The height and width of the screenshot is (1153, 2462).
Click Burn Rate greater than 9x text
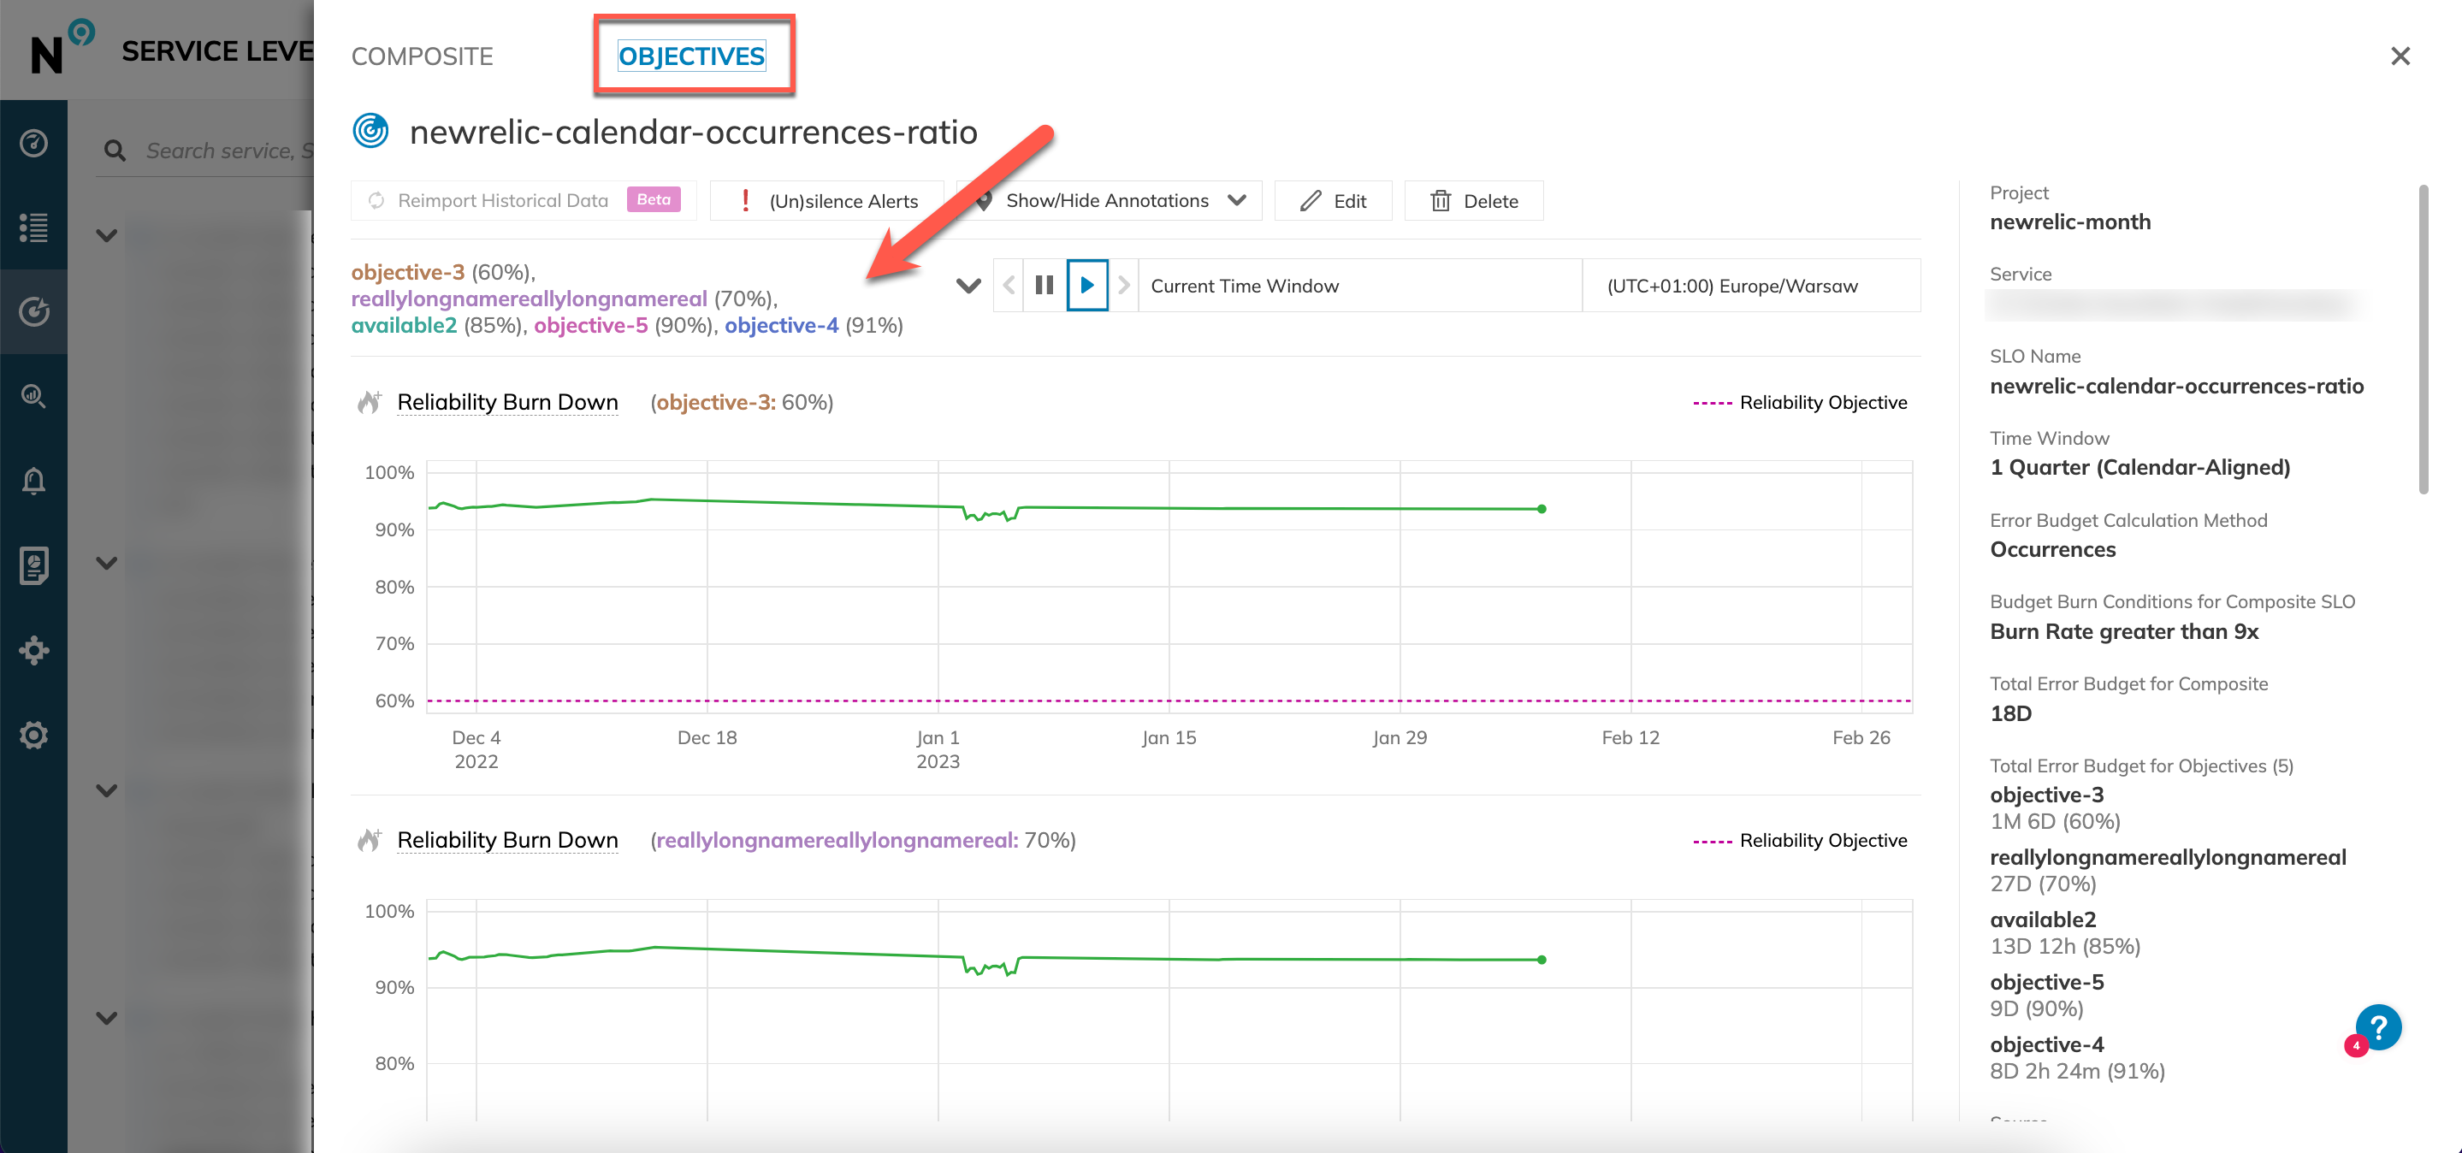(2123, 631)
